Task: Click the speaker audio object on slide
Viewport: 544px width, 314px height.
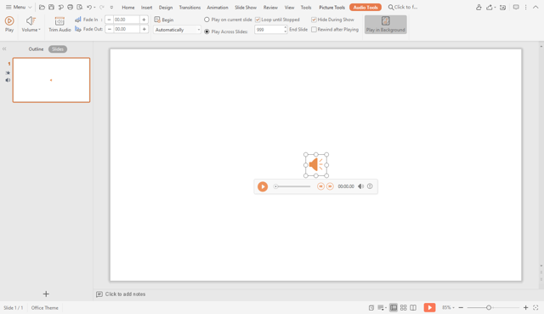Action: [x=316, y=165]
